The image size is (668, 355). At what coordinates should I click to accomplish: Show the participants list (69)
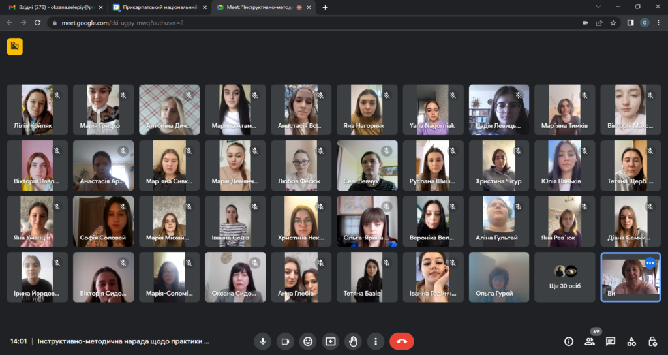[x=590, y=341]
